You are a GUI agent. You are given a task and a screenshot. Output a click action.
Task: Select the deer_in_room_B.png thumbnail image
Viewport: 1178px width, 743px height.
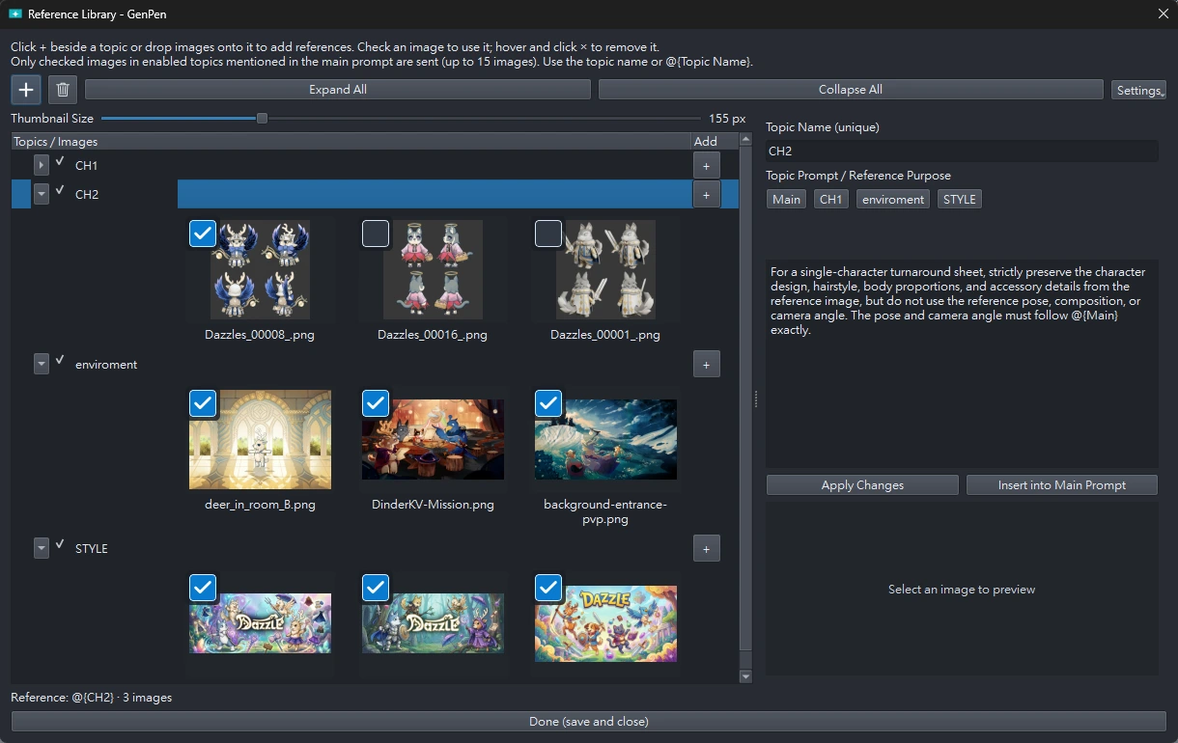(x=260, y=440)
